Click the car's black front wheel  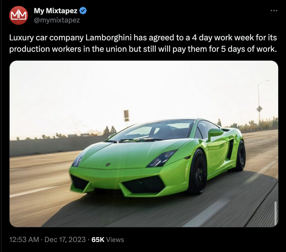[198, 172]
